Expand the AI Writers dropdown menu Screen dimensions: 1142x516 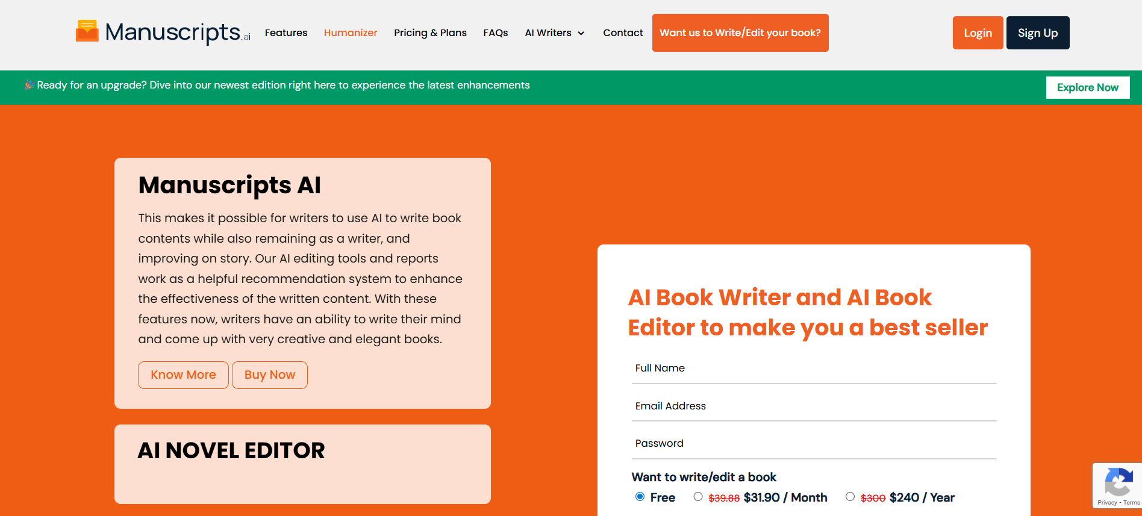point(554,33)
